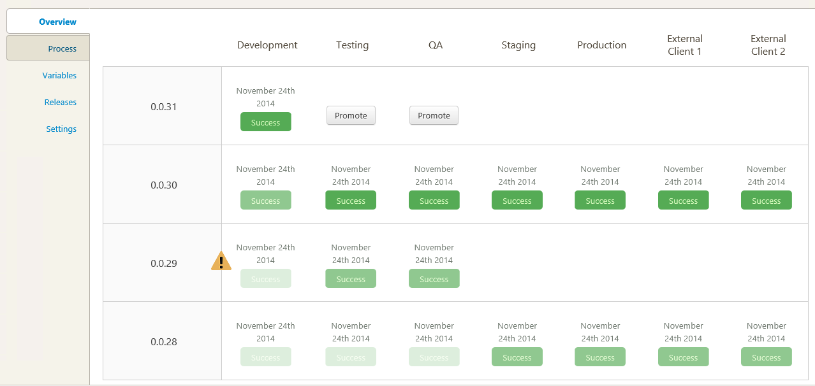The height and width of the screenshot is (386, 815).
Task: Open the Process section
Action: coord(62,48)
